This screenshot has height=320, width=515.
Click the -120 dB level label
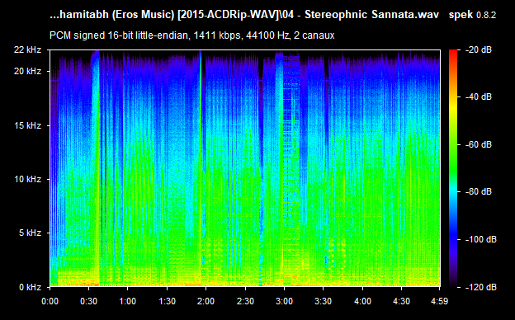(x=480, y=287)
